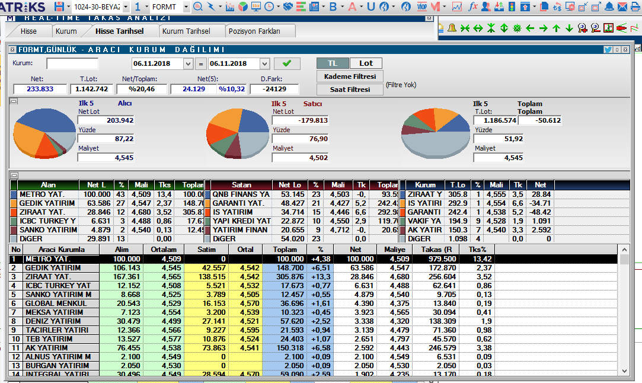Click the printer icon in top toolbar

click(636, 7)
